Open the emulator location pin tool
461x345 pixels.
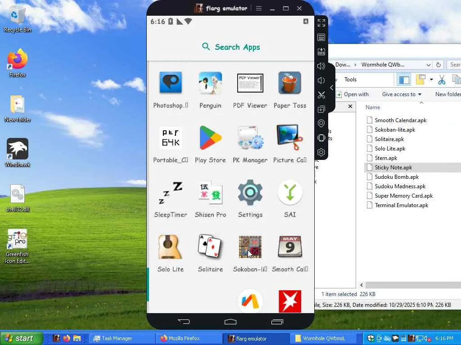coord(321,124)
